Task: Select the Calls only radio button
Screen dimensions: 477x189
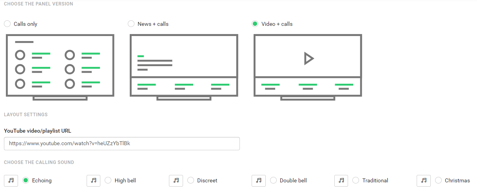Action: click(x=7, y=24)
